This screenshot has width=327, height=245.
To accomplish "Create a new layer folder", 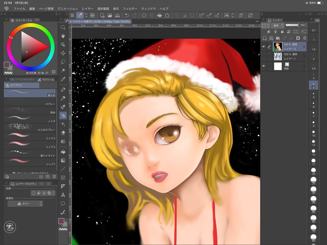I will point(278,38).
